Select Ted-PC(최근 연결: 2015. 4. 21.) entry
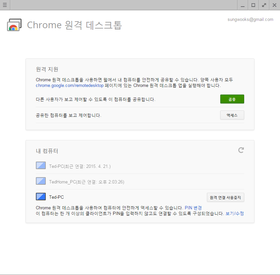 coord(80,167)
